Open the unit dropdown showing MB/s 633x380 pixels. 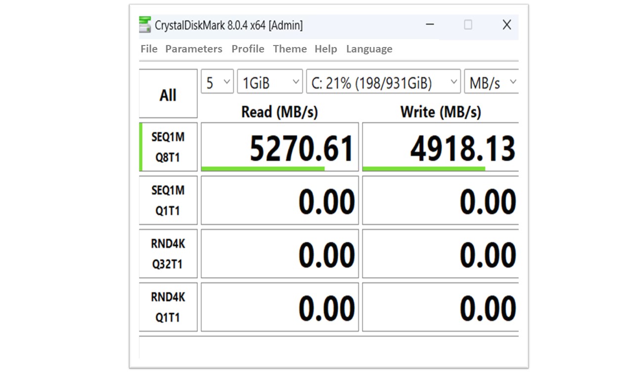492,81
